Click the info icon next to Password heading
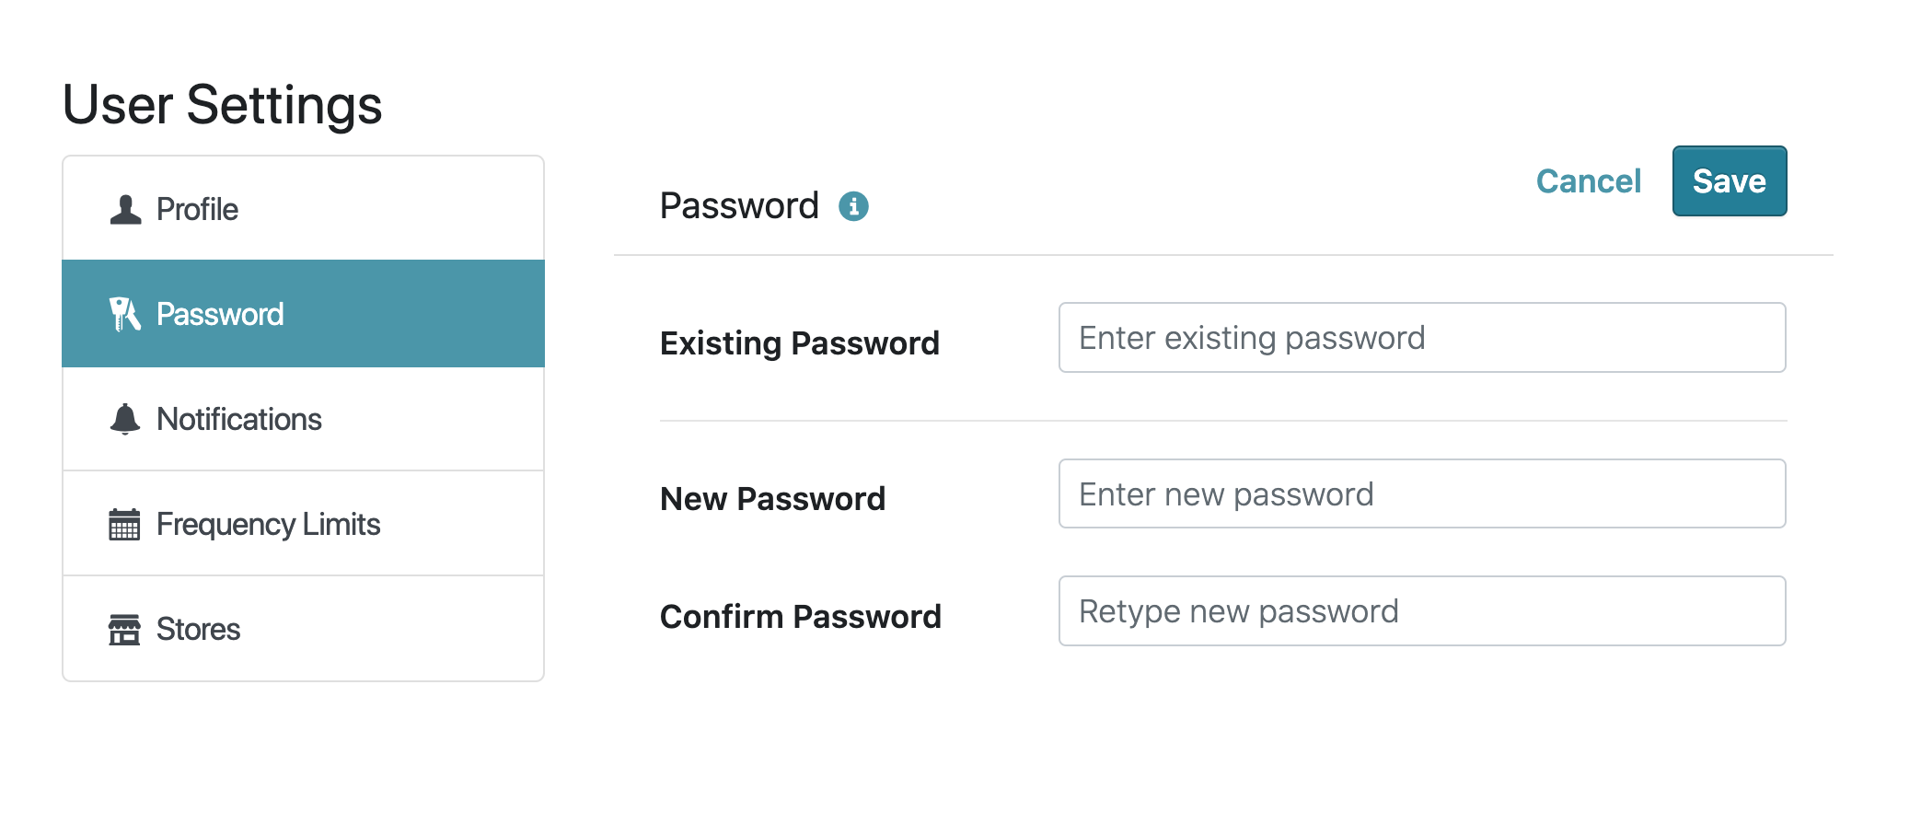This screenshot has height=824, width=1921. pos(853,206)
